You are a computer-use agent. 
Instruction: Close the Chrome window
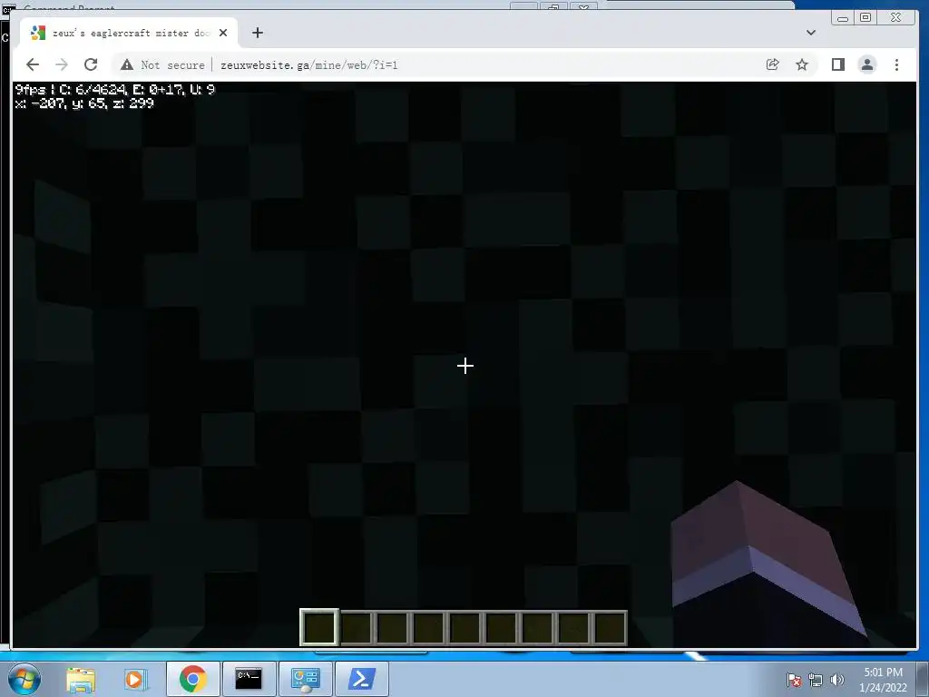(x=896, y=18)
